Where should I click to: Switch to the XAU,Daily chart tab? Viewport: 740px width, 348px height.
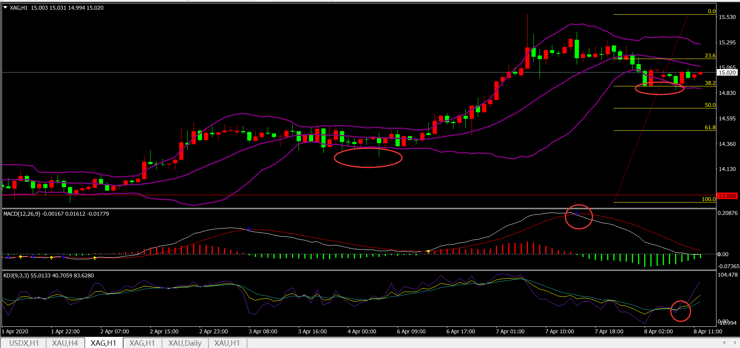[185, 343]
